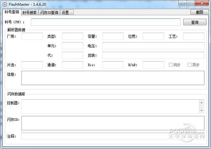Click the 工艺 field
211x149 pixels.
[x=194, y=36]
